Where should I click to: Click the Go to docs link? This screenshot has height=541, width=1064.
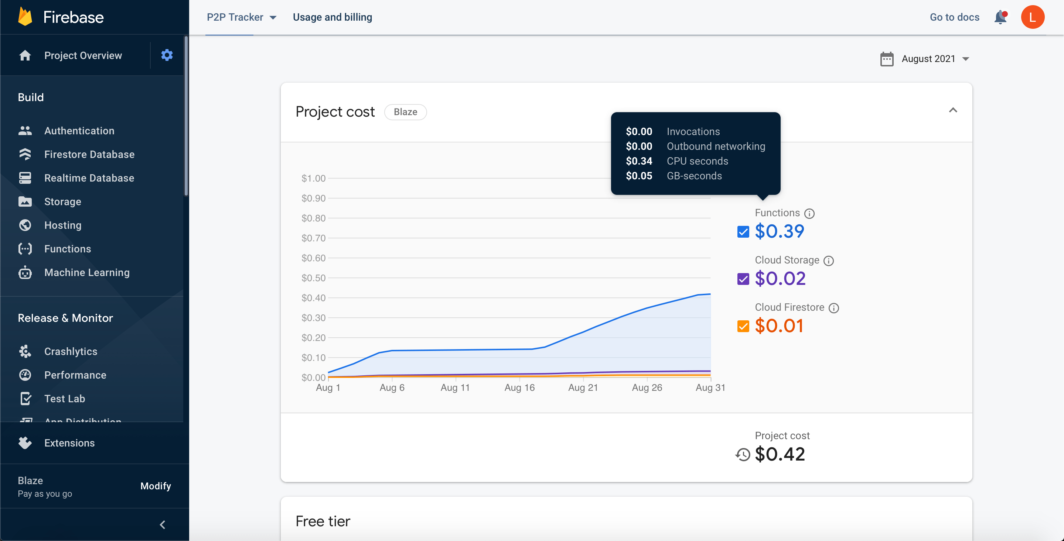click(x=954, y=17)
